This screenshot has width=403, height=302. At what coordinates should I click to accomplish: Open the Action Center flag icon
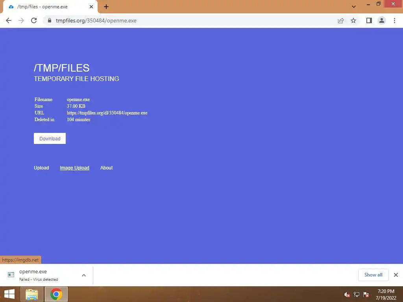pos(366,295)
